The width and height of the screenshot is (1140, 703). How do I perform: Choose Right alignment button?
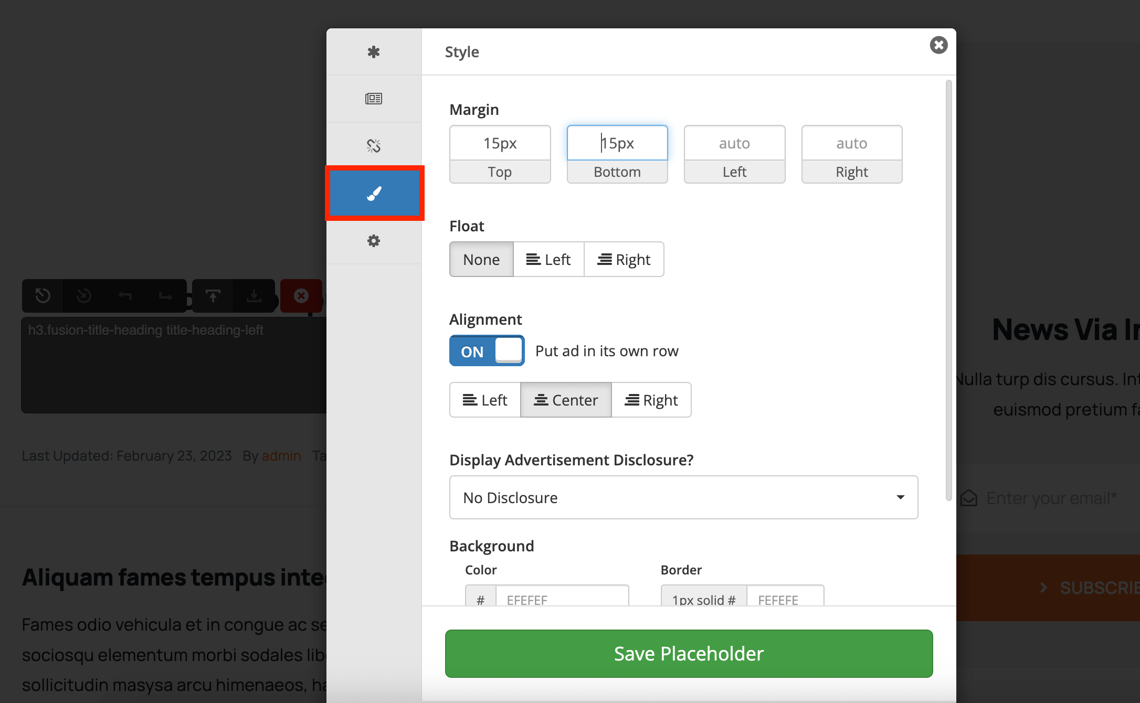pyautogui.click(x=651, y=400)
